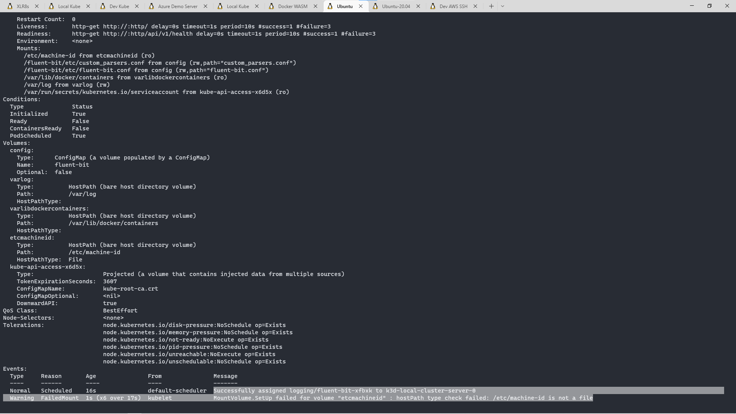This screenshot has height=414, width=736.
Task: Minimize the terminal window
Action: tap(692, 6)
